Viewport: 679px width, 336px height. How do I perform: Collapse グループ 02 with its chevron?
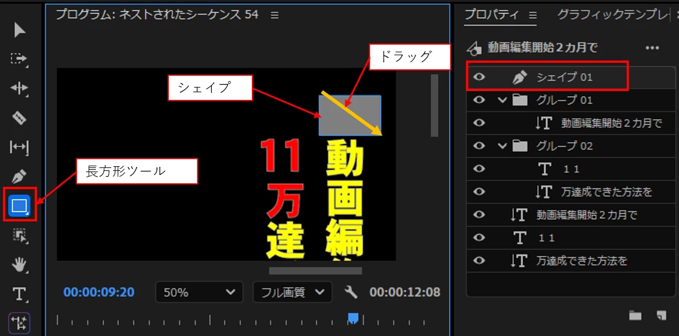click(502, 146)
